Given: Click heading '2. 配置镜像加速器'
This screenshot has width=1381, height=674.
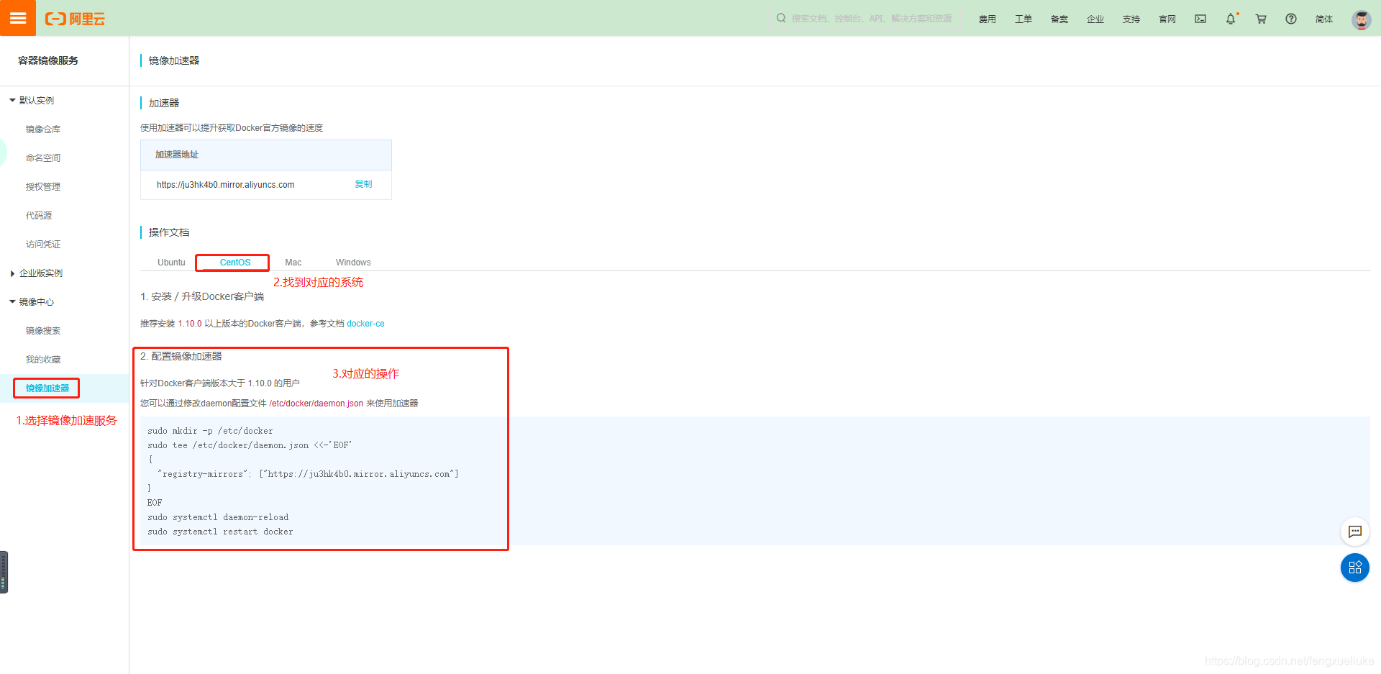Looking at the screenshot, I should click(x=181, y=356).
